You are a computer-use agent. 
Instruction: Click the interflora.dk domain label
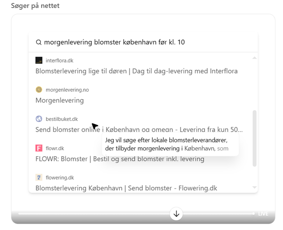point(59,60)
